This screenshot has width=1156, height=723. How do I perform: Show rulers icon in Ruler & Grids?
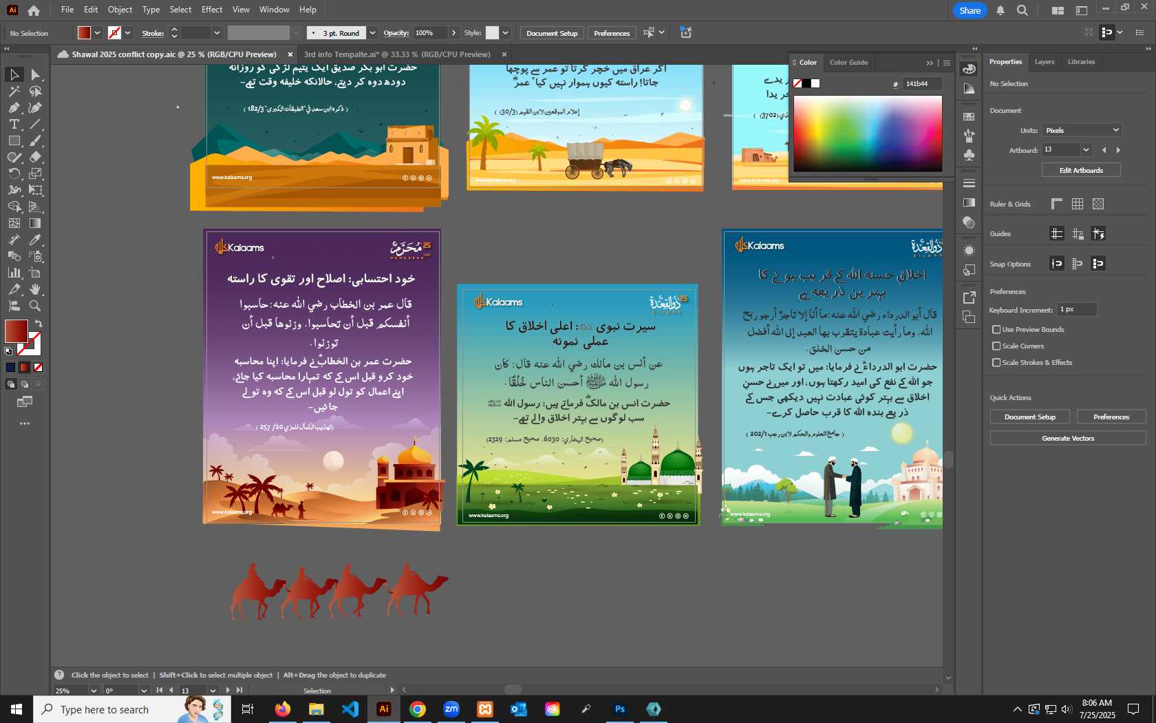(x=1057, y=204)
